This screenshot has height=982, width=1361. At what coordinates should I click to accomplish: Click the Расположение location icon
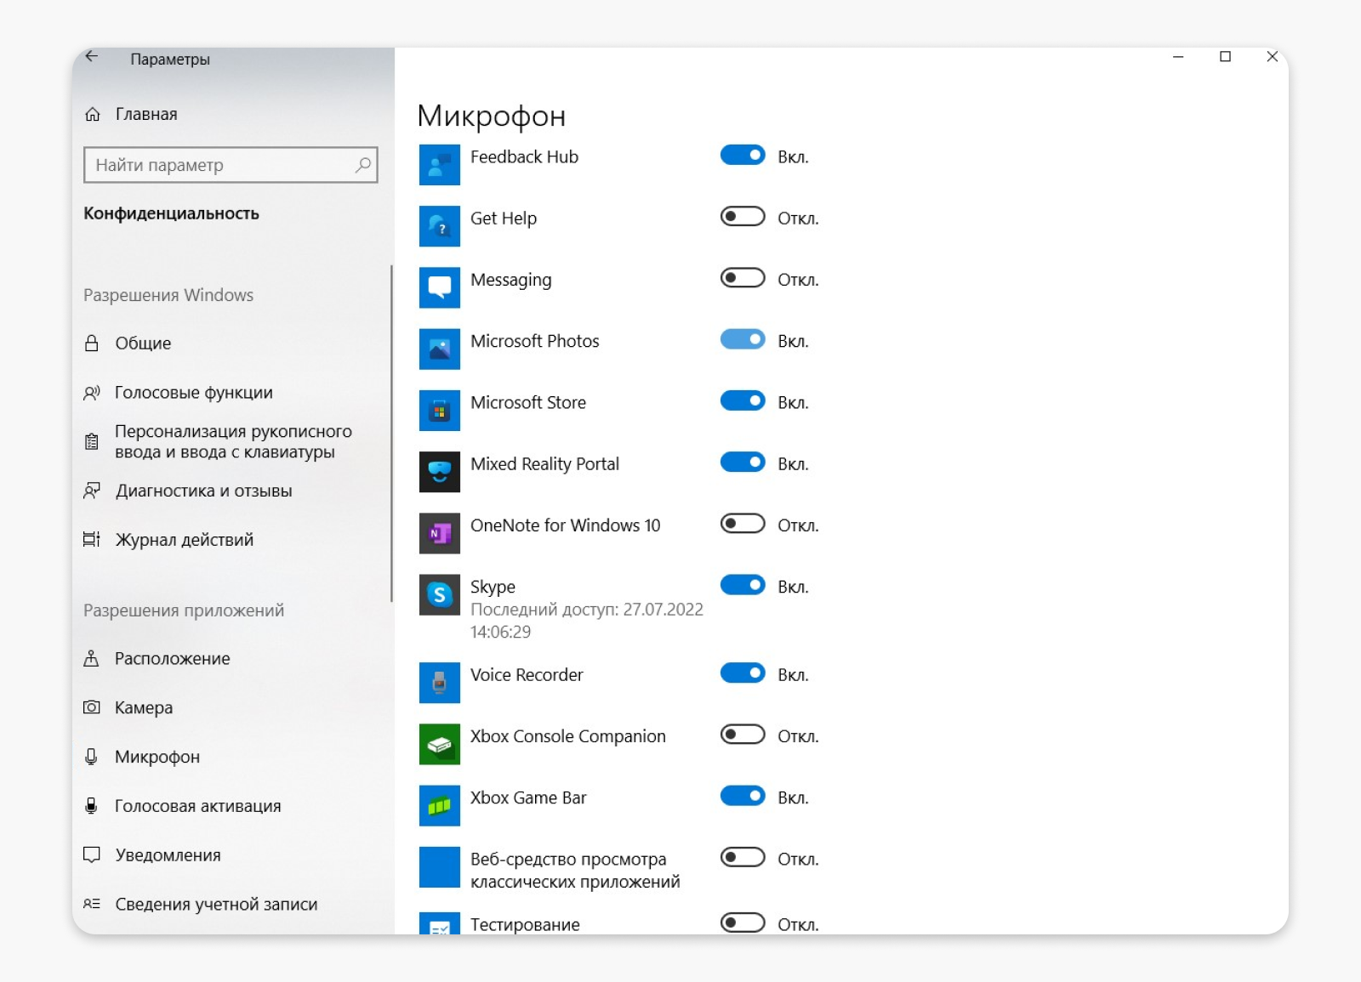(x=92, y=658)
